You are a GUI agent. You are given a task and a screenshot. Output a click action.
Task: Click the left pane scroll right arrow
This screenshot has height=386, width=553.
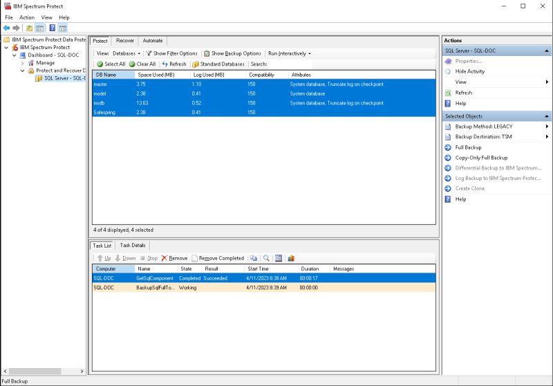coord(82,371)
